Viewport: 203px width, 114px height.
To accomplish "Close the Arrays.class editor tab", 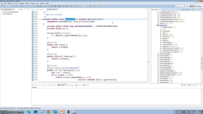I will coord(57,9).
